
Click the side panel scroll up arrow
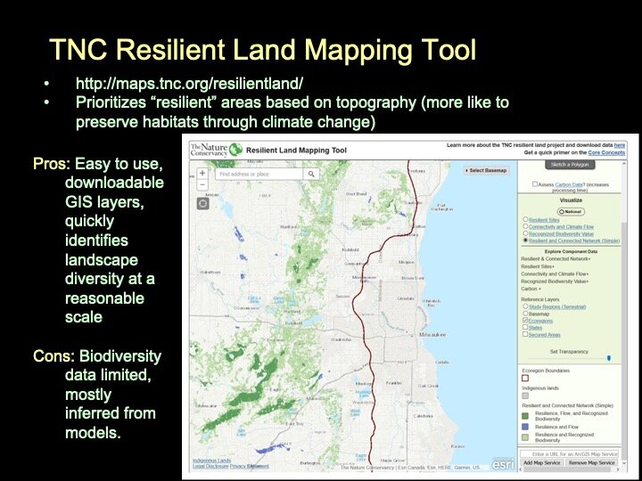click(624, 163)
